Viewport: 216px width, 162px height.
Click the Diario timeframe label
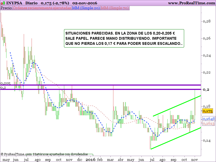(31, 3)
